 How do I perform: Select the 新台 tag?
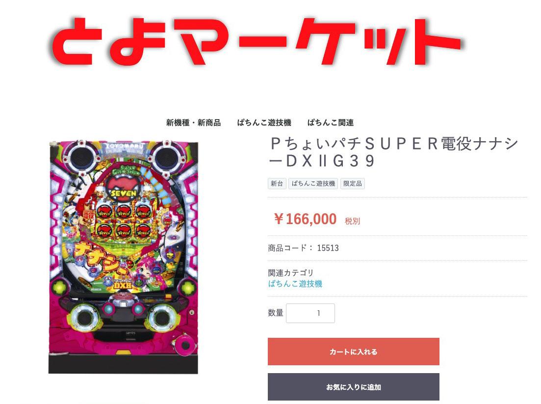(277, 183)
